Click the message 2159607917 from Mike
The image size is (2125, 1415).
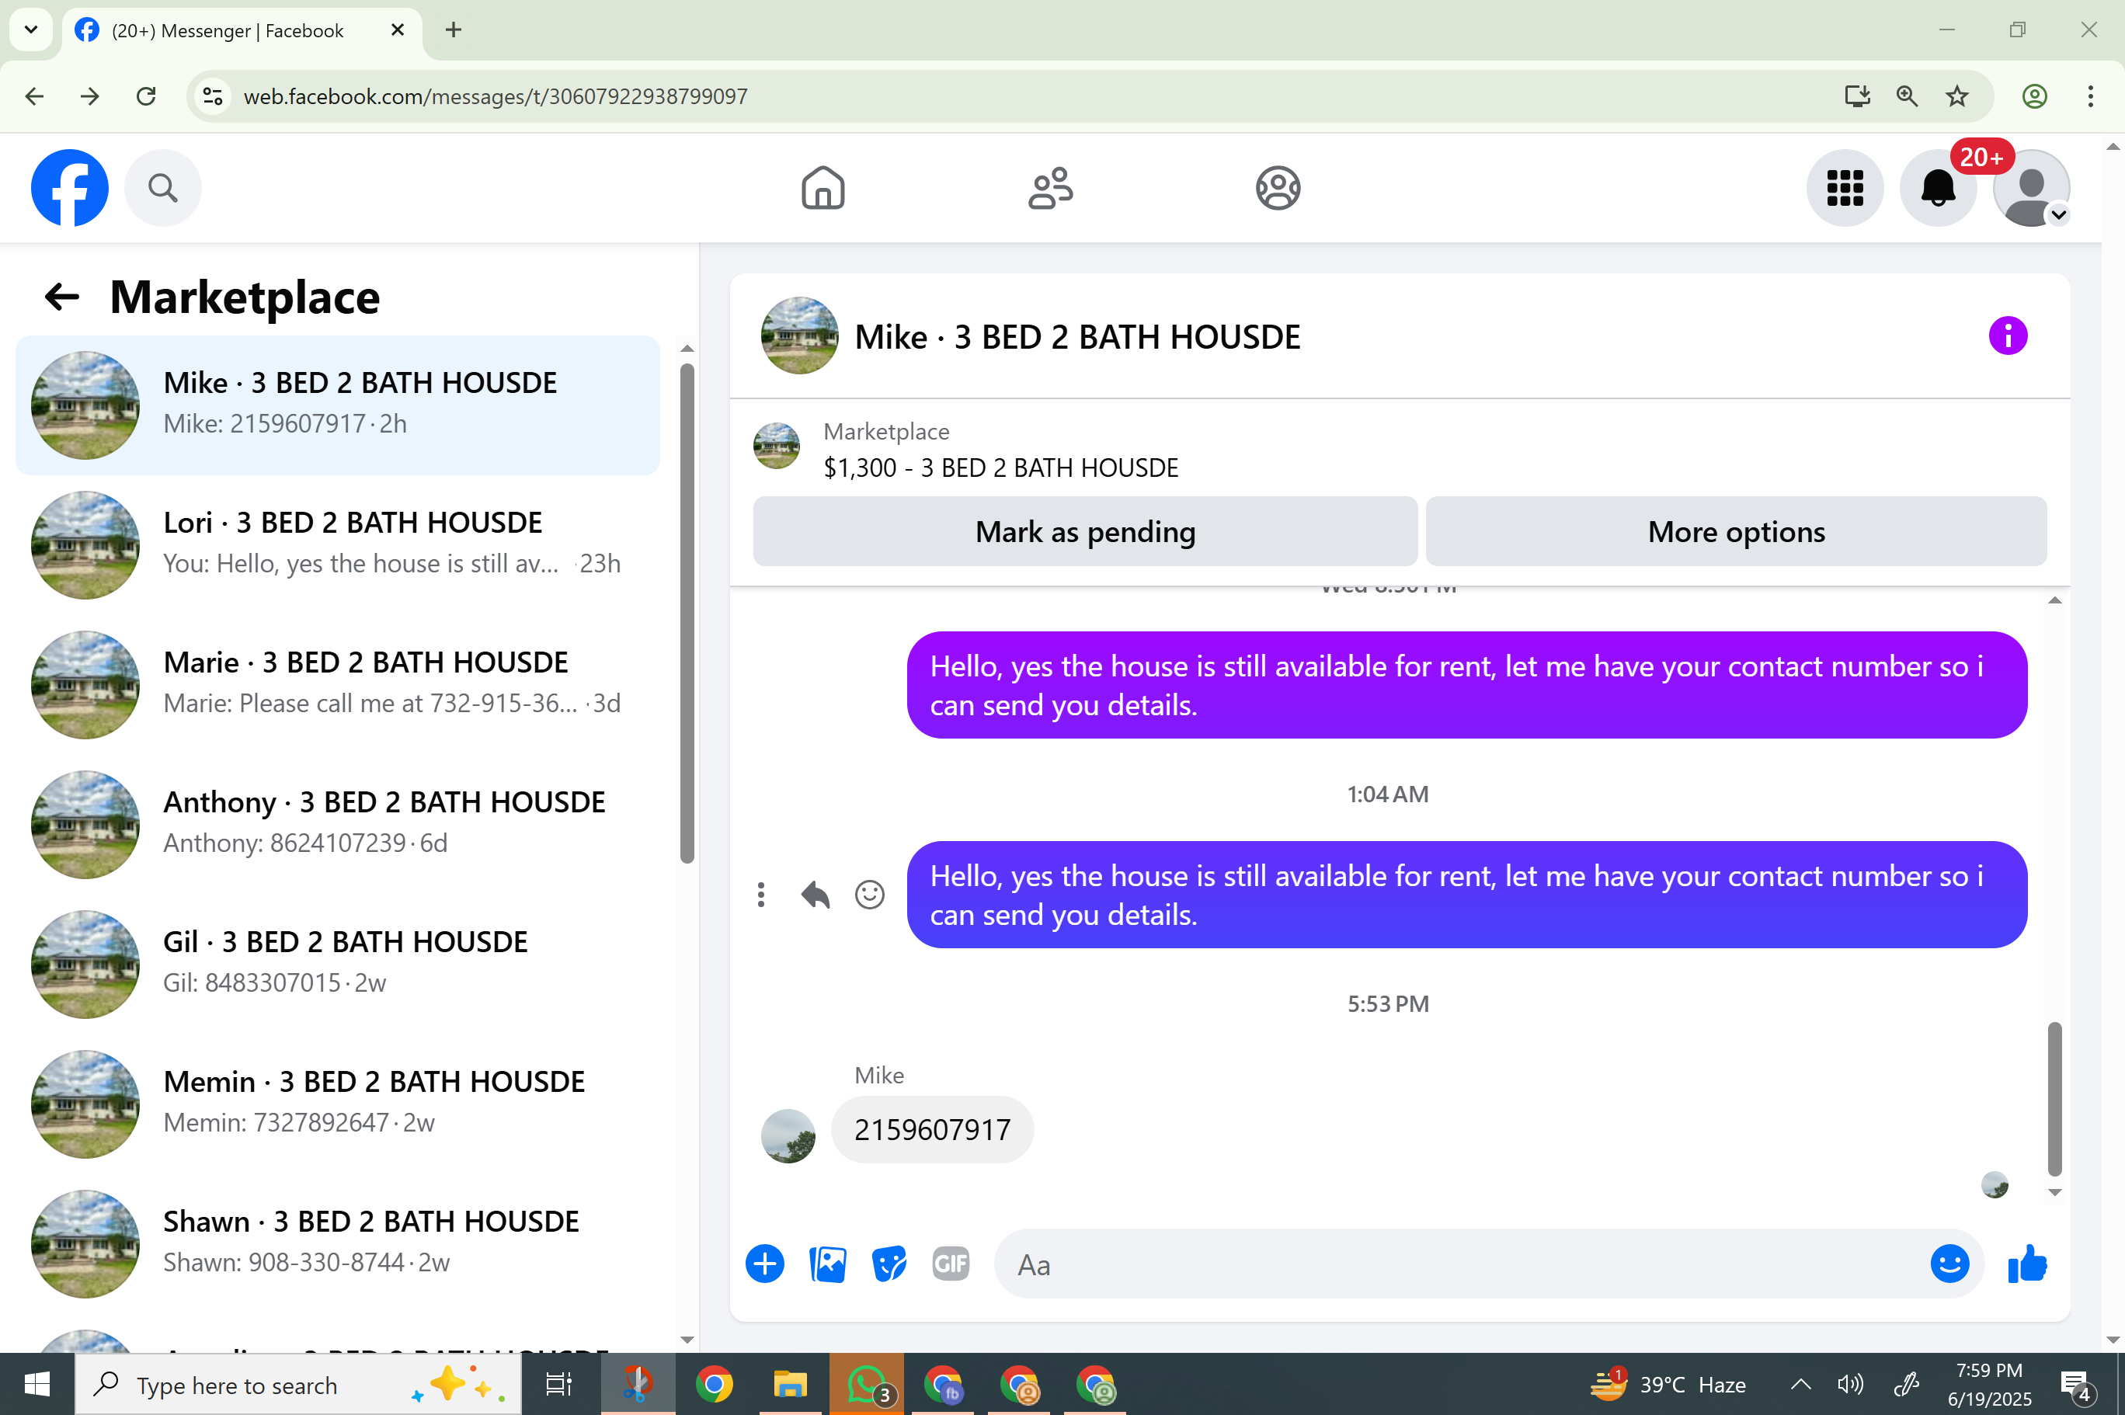(932, 1130)
